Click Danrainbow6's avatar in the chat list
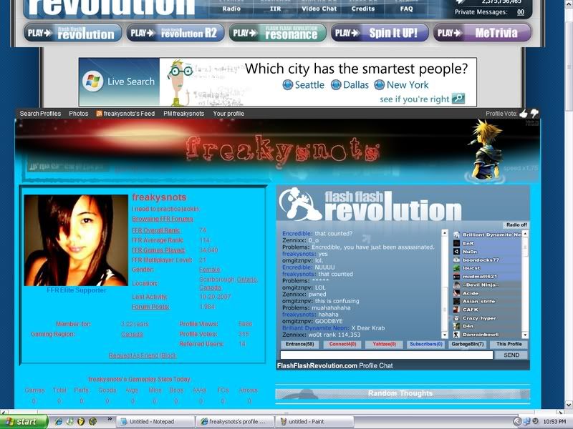This screenshot has width=573, height=429. click(x=456, y=335)
